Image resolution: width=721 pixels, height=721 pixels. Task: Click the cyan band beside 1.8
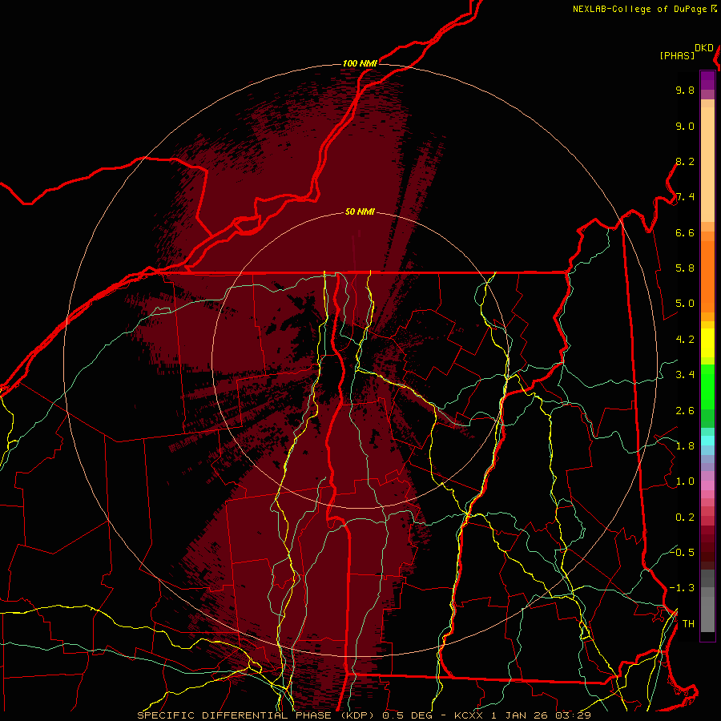coord(707,441)
